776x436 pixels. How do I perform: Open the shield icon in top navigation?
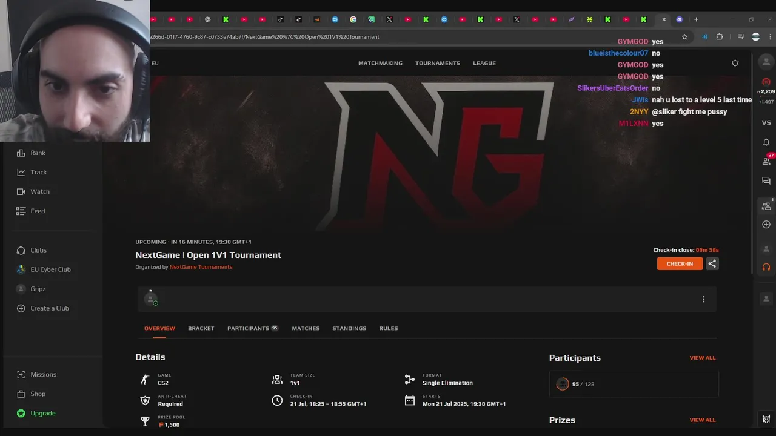pos(735,63)
